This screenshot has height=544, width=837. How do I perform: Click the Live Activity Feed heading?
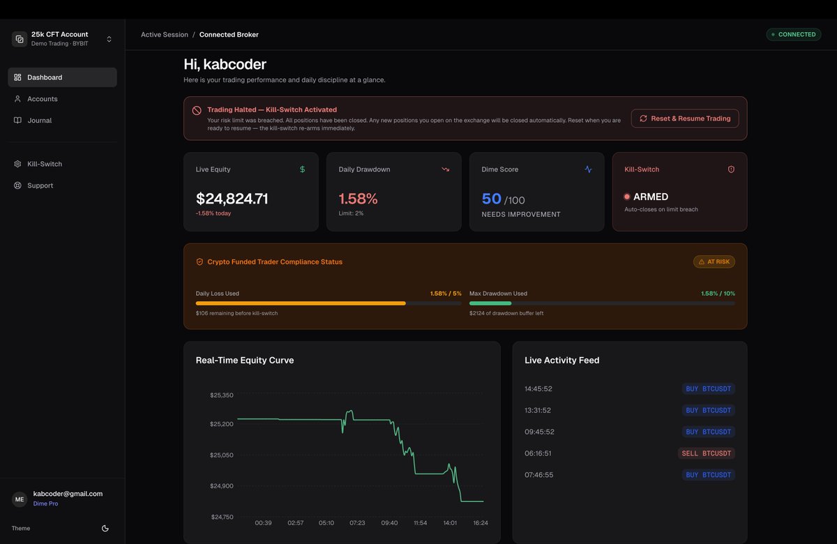coord(562,361)
